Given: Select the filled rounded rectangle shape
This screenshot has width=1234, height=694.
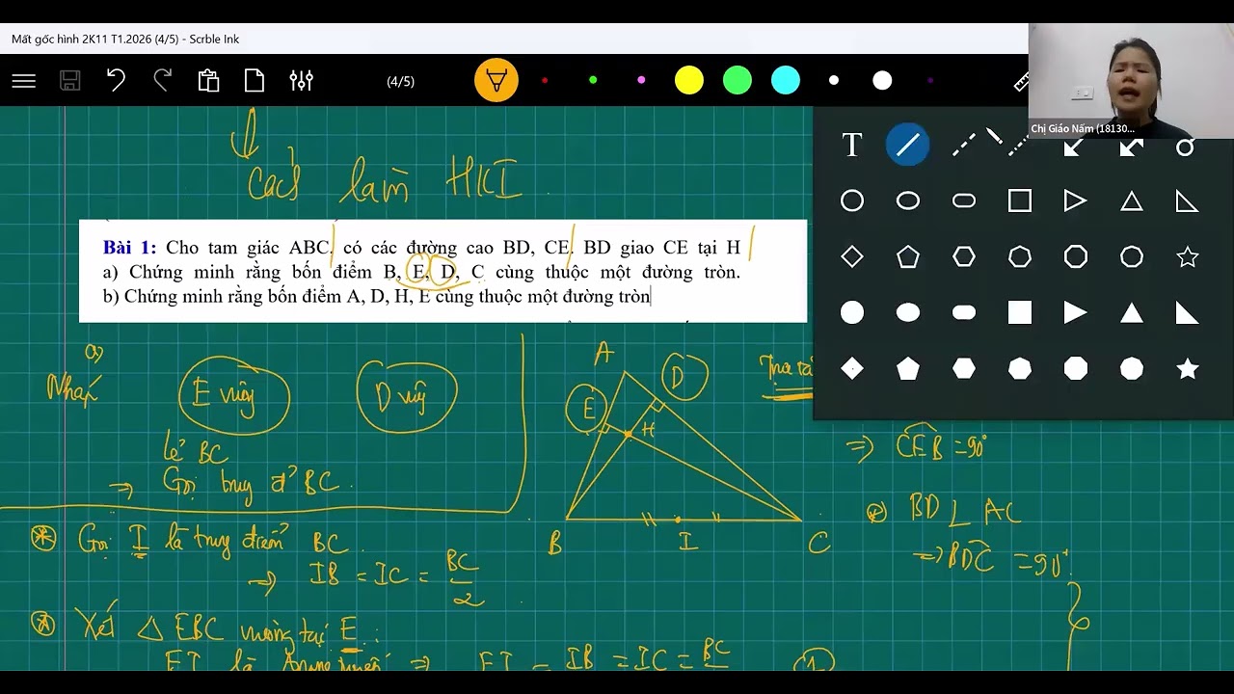Looking at the screenshot, I should click(964, 312).
